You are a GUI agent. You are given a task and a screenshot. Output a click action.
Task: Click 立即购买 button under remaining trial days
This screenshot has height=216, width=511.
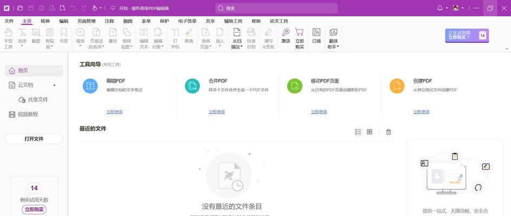click(34, 210)
